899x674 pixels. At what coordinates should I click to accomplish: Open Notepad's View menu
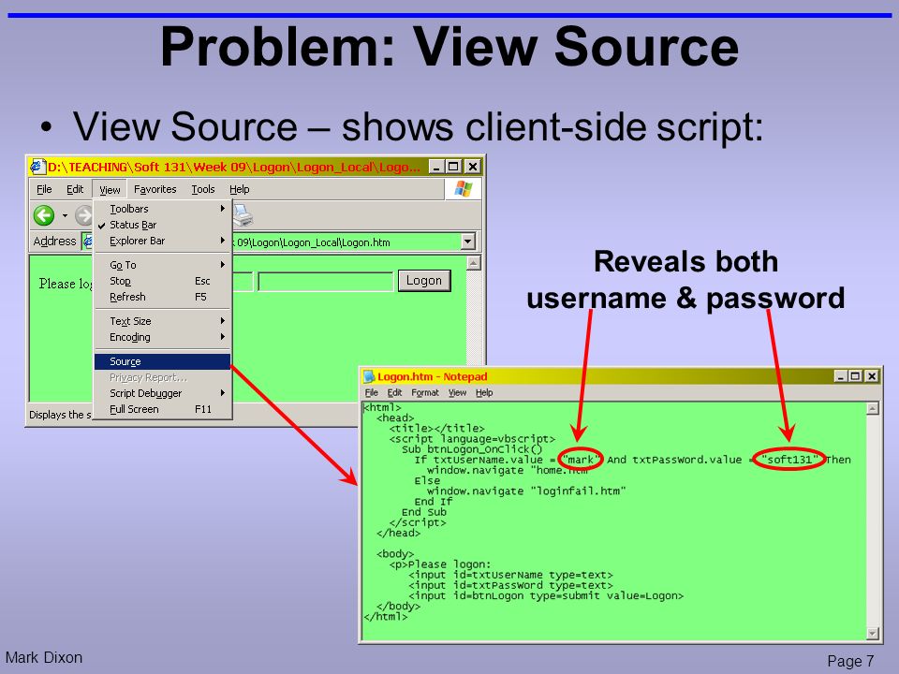[x=457, y=392]
